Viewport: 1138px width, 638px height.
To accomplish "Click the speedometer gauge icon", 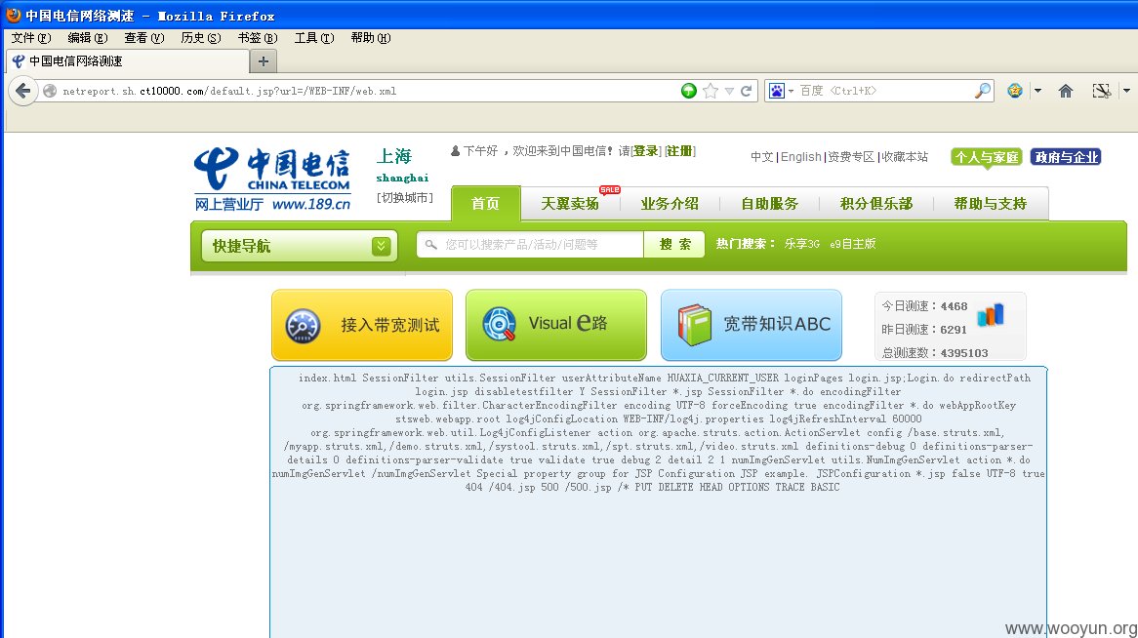I will pyautogui.click(x=303, y=326).
